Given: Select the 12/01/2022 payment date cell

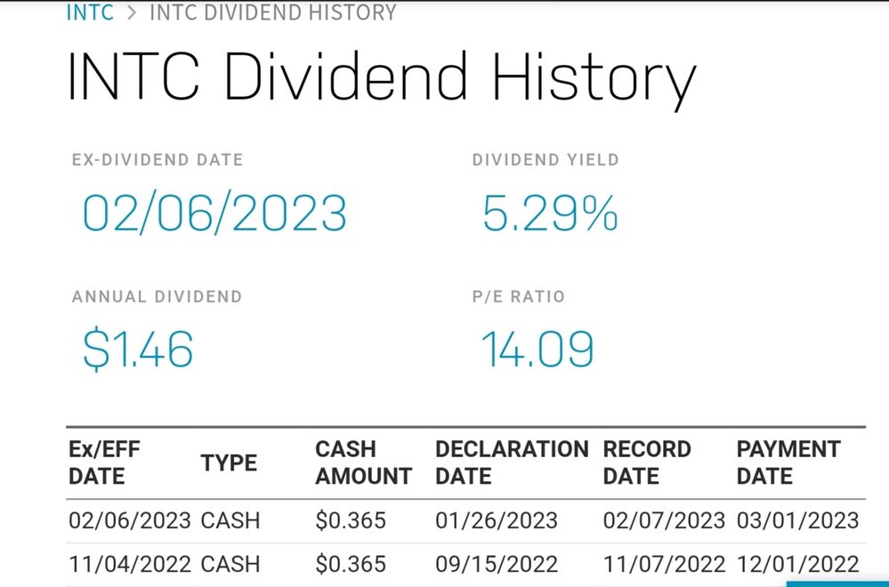Looking at the screenshot, I should tap(797, 564).
